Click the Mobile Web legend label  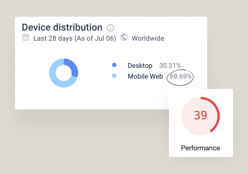(x=145, y=76)
